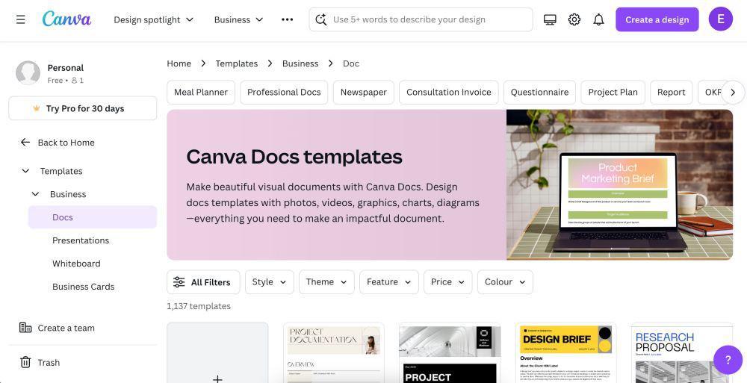
Task: Select the Report chip
Action: tap(672, 92)
